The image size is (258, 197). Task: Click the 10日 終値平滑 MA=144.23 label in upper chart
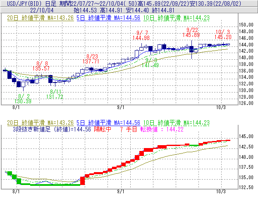coord(177,18)
